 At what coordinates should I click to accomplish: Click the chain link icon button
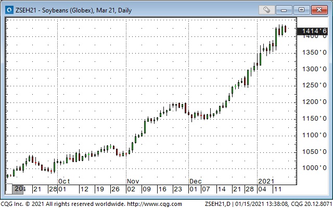[267, 10]
